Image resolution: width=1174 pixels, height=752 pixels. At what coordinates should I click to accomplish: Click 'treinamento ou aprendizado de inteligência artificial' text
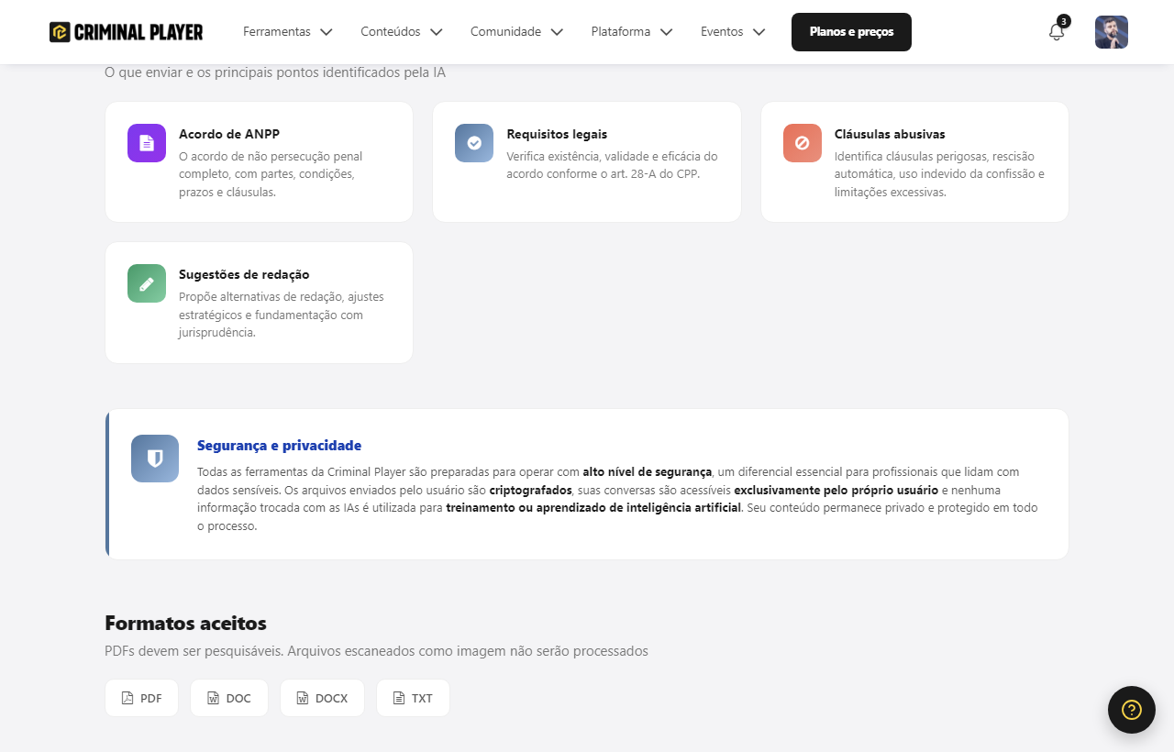point(593,507)
